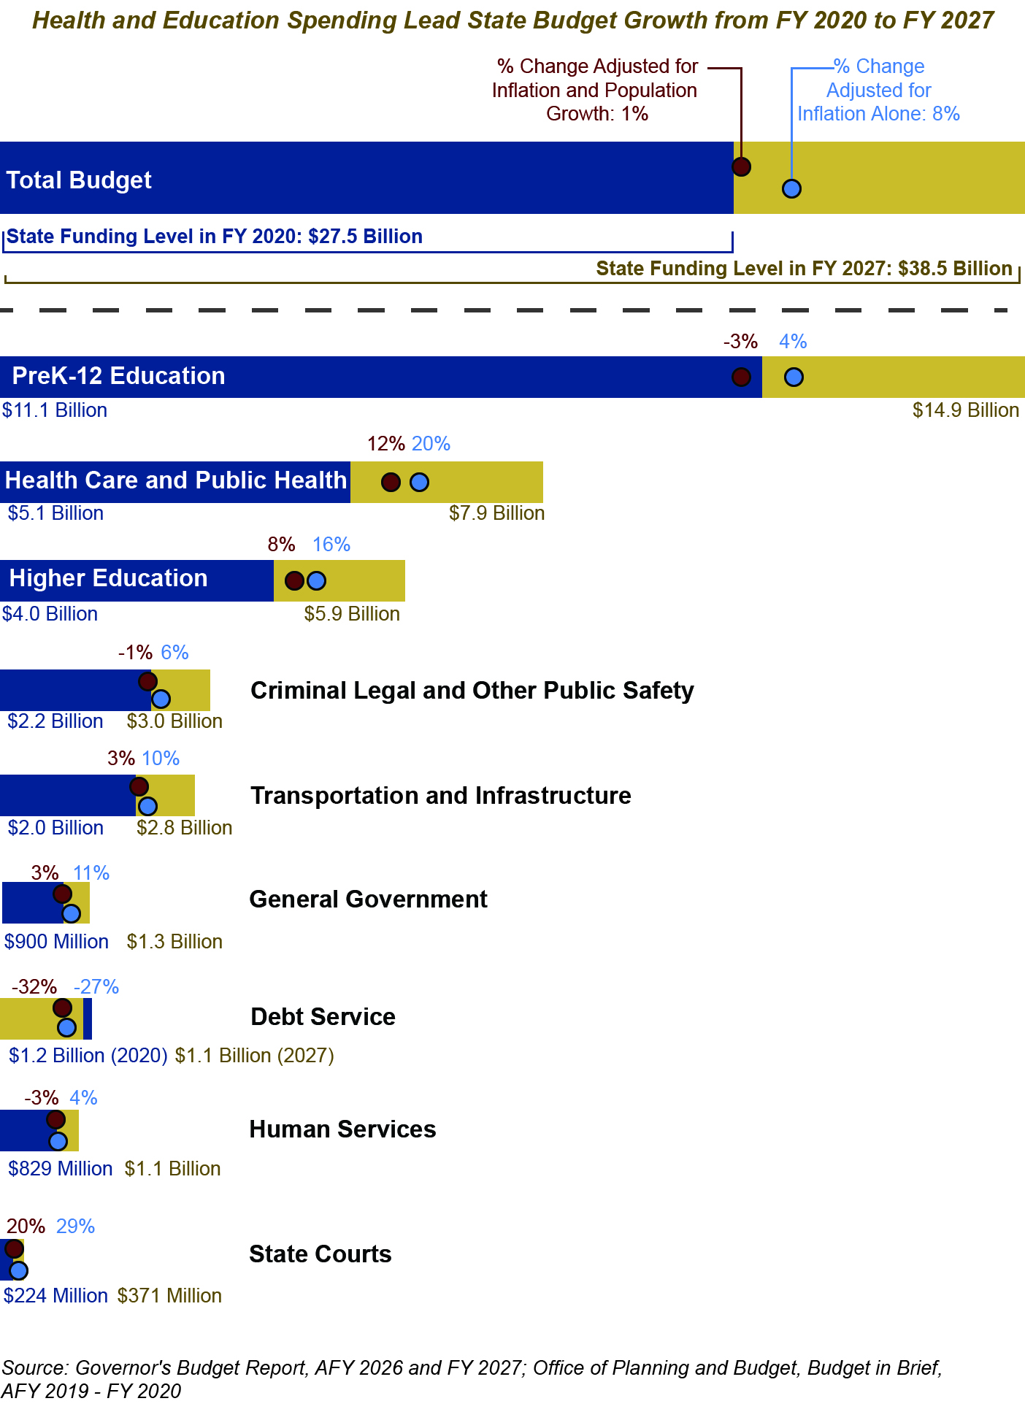The width and height of the screenshot is (1025, 1420).
Task: Click the -32% label above Debt Service
Action: tap(34, 987)
